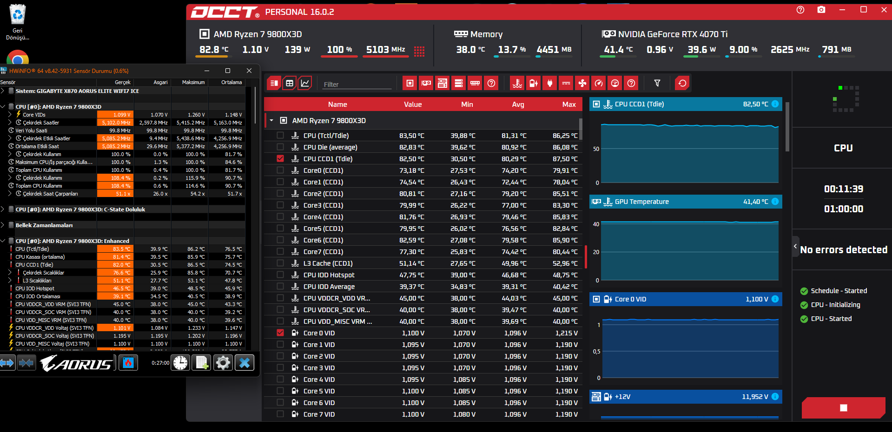Click the flame chip icon in HWiNFO toolbar
The height and width of the screenshot is (432, 892).
click(x=128, y=362)
